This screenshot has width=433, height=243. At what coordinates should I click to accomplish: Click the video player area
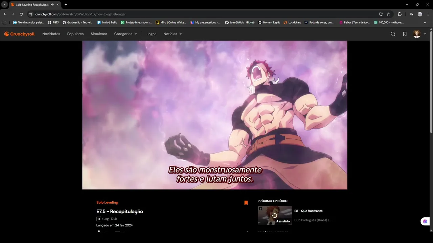215,115
